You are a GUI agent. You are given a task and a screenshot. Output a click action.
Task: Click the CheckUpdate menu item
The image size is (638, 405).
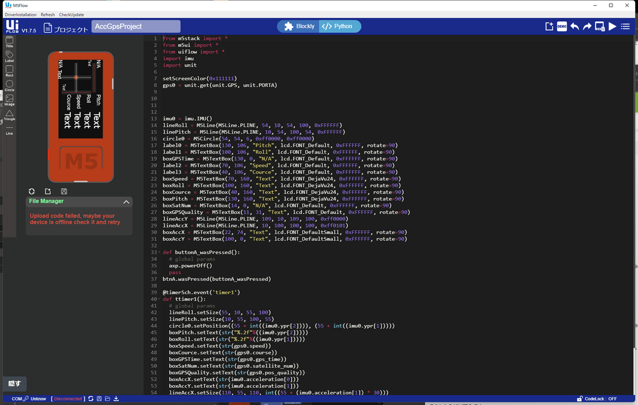(71, 15)
